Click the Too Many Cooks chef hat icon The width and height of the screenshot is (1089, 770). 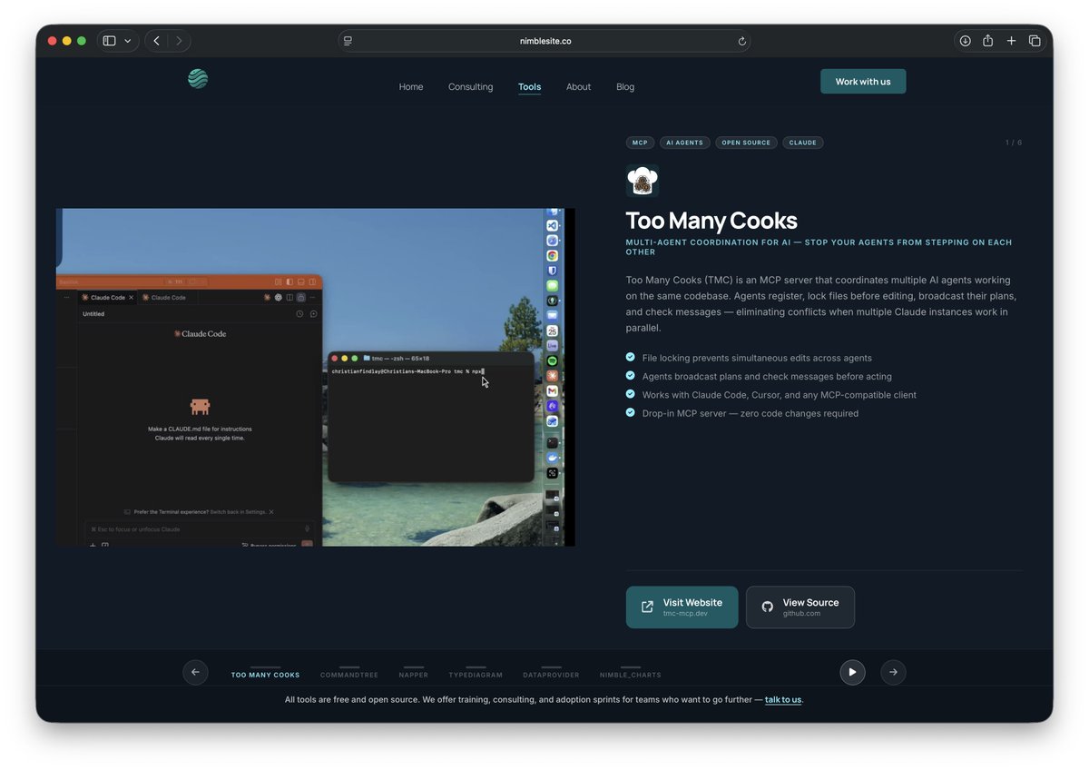coord(643,181)
